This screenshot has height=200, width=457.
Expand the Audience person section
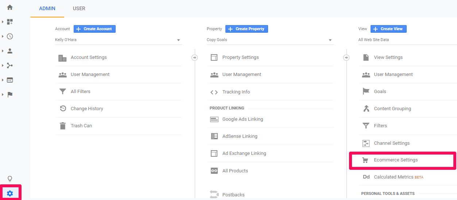coord(10,51)
